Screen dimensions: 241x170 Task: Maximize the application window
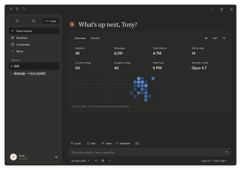coord(222,9)
